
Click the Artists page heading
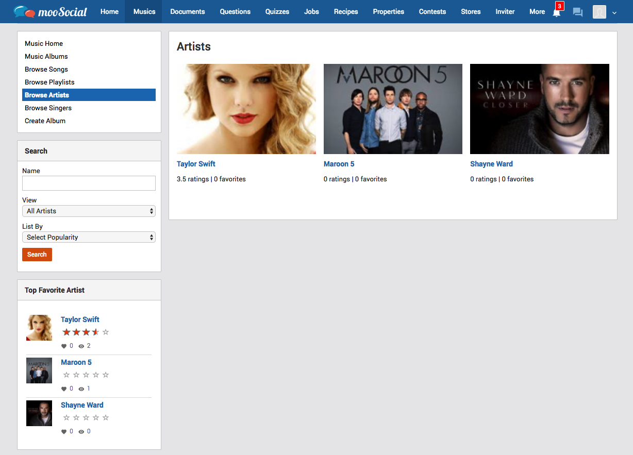(194, 46)
